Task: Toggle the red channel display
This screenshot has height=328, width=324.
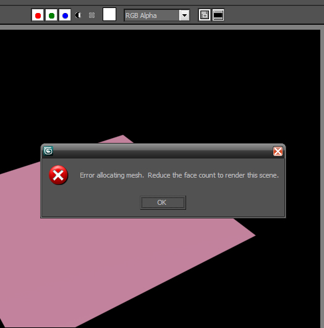Action: pyautogui.click(x=38, y=15)
